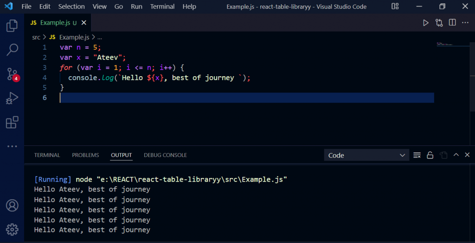Image resolution: width=475 pixels, height=243 pixels.
Task: Open the Extensions view
Action: pyautogui.click(x=12, y=122)
